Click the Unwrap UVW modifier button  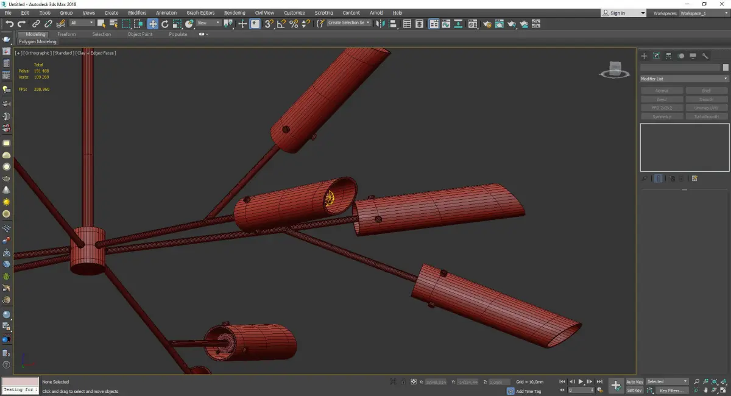coord(707,108)
